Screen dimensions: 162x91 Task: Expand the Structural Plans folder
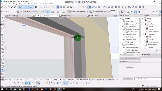[x=144, y=45]
